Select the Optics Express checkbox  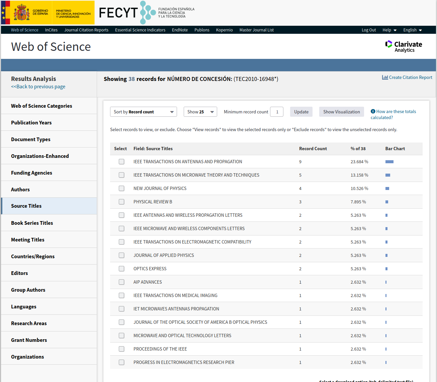pyautogui.click(x=121, y=269)
